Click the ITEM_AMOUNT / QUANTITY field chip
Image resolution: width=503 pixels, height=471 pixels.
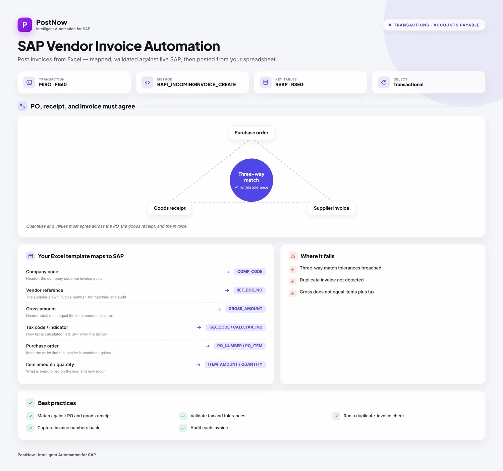(x=235, y=364)
